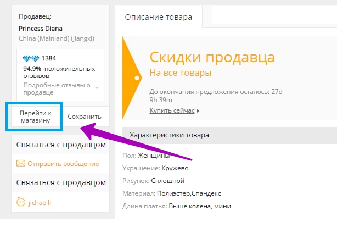Image resolution: width=337 pixels, height=227 pixels.
Task: Click the small arrow after Купить сейчас
Action: 198,111
